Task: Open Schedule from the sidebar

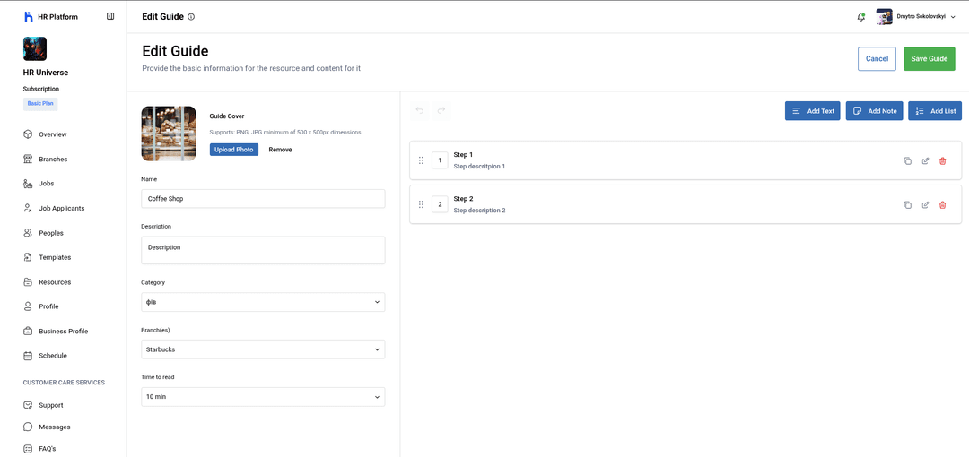Action: (x=52, y=356)
